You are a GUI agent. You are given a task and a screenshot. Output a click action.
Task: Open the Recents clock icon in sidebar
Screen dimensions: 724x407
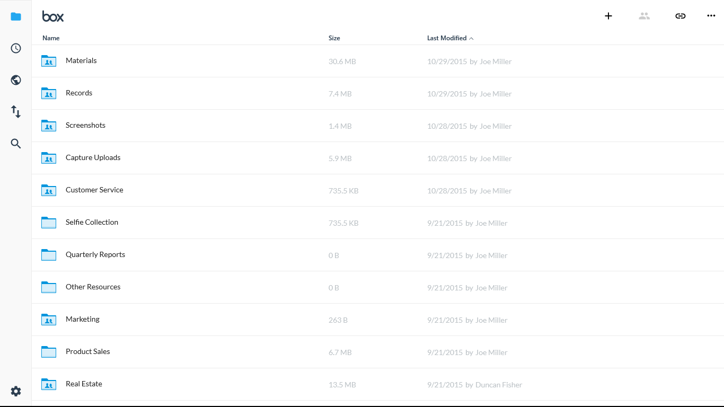coord(16,48)
